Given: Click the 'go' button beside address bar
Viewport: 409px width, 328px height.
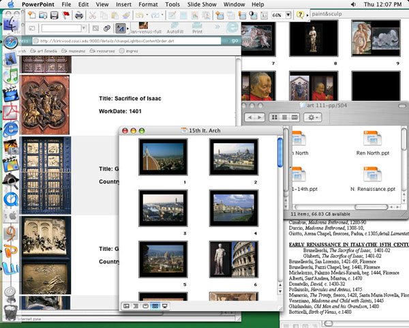Looking at the screenshot, I should click(234, 41).
